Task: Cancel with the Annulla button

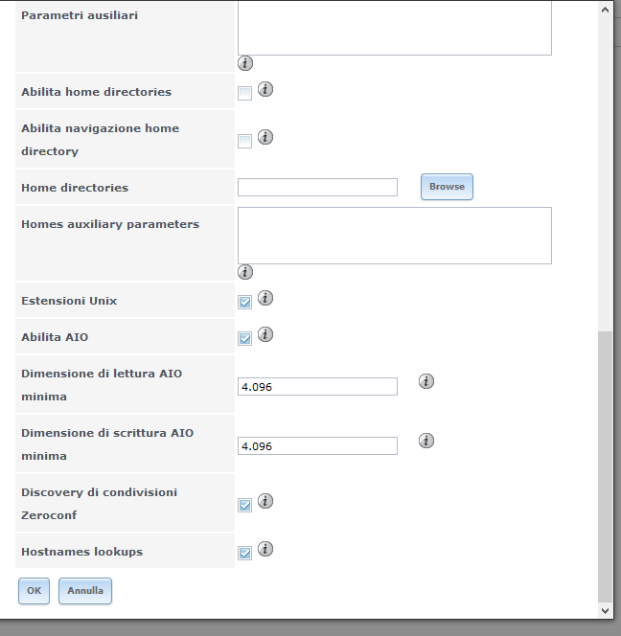Action: coord(85,591)
